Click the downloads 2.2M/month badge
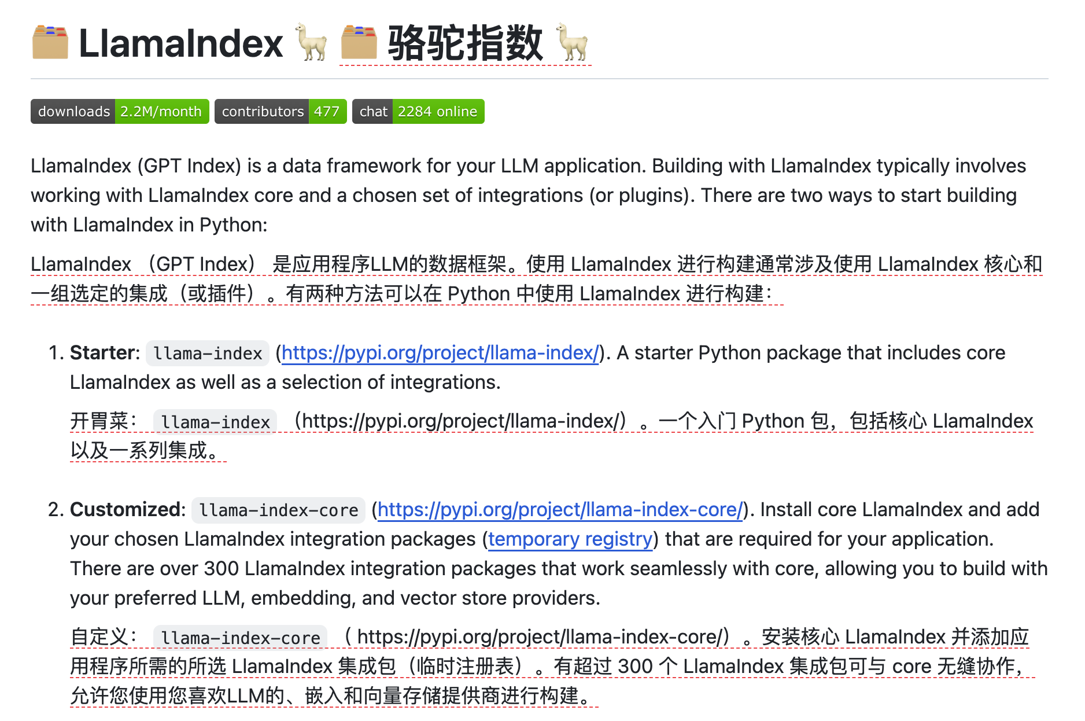The image size is (1085, 721). [120, 112]
